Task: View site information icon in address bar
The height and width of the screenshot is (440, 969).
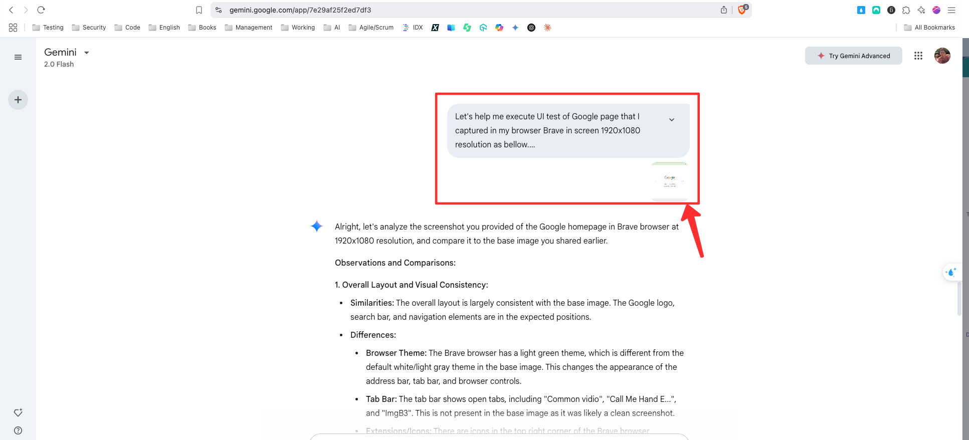Action: (219, 10)
